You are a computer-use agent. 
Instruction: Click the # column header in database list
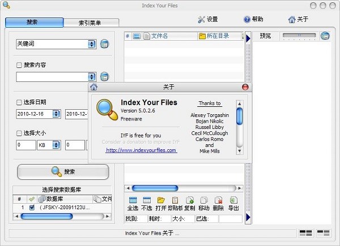[19, 199]
